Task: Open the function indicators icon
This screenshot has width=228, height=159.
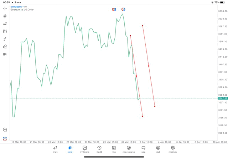Action: point(5,39)
